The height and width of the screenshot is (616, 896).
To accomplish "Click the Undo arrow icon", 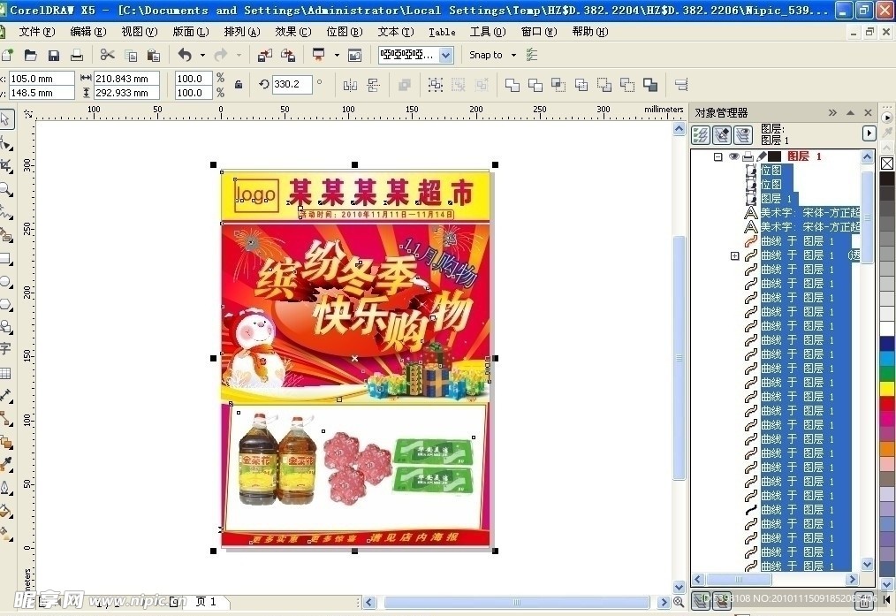I will click(185, 55).
